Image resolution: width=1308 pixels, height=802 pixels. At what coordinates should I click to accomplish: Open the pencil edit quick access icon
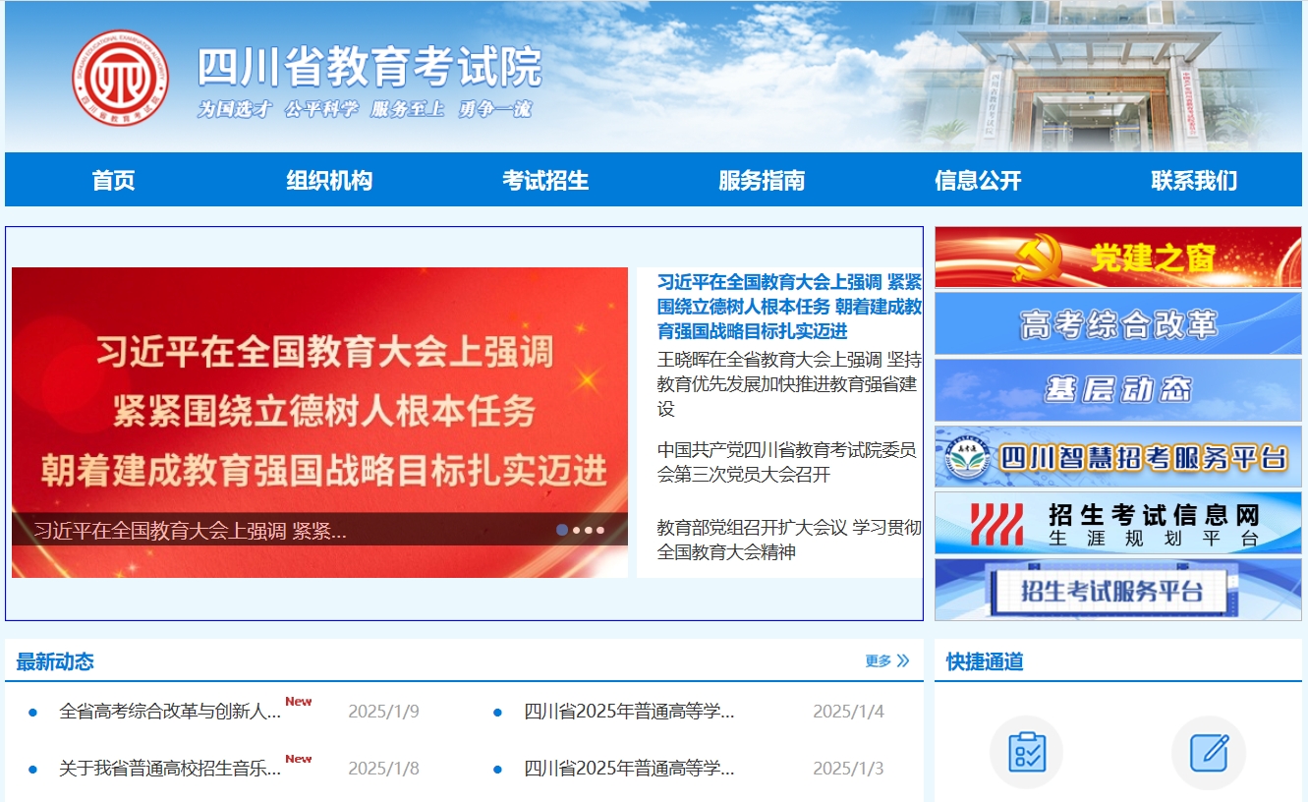(1208, 753)
